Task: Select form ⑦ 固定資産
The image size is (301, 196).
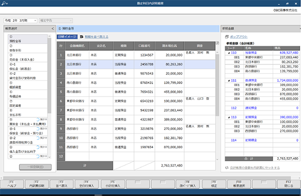Action: 28,104
